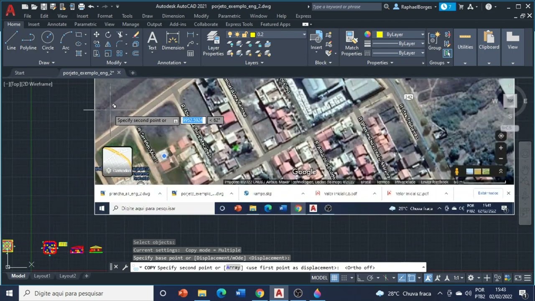The width and height of the screenshot is (535, 301).
Task: Toggle Ortho mode in status bar
Action: click(361, 278)
